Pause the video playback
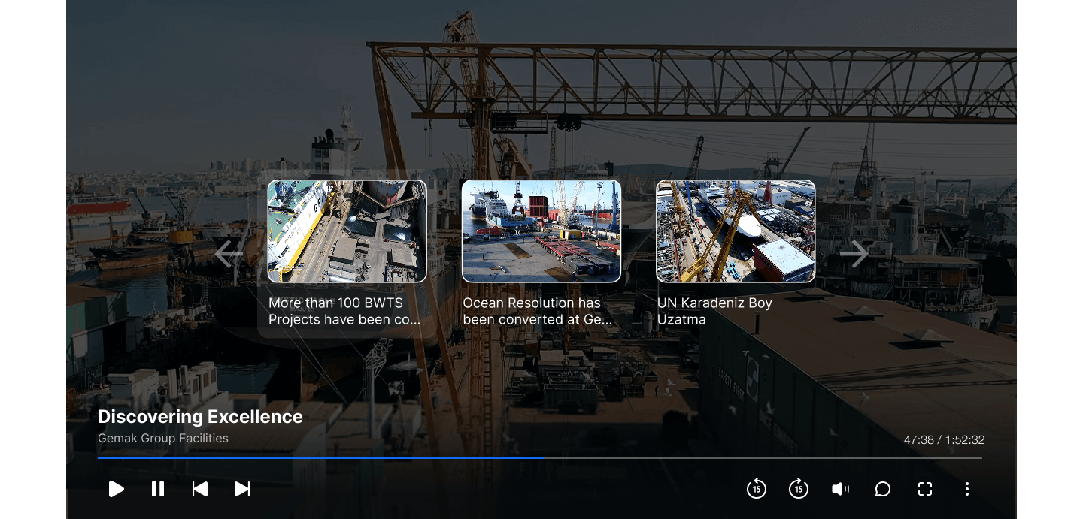The height and width of the screenshot is (519, 1083). click(158, 489)
